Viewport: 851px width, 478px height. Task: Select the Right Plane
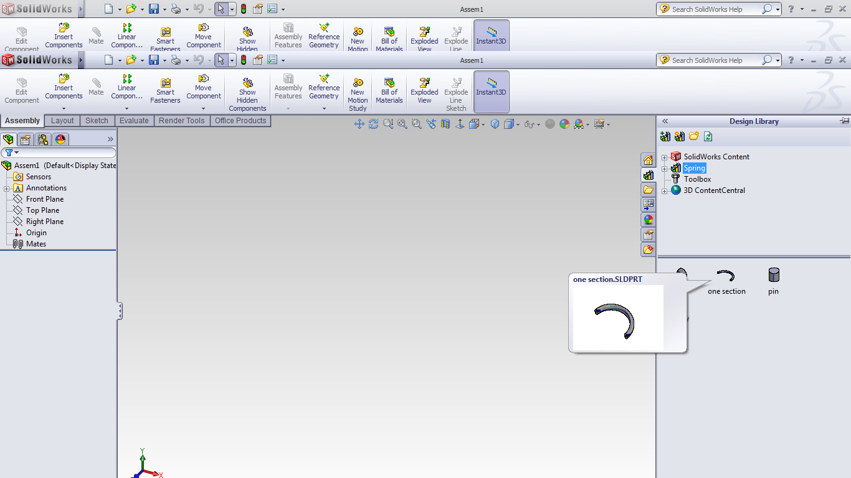point(44,222)
